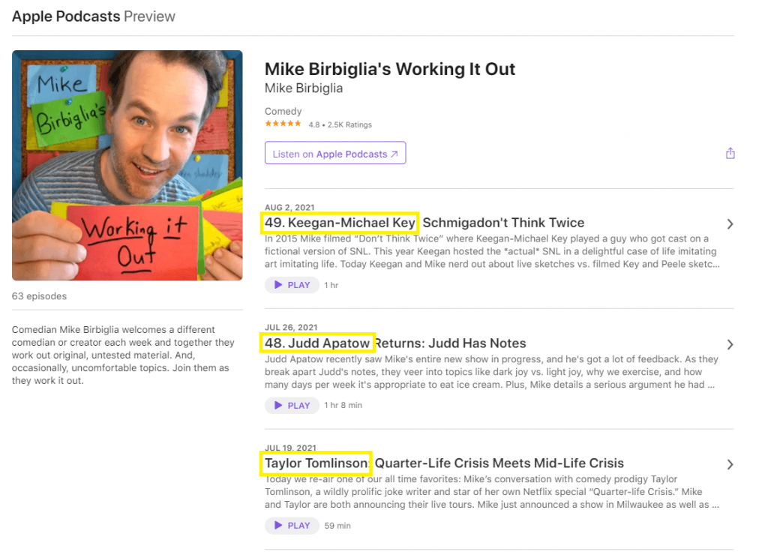Click the 2.5K Ratings text
This screenshot has height=558, width=768.
[x=349, y=125]
